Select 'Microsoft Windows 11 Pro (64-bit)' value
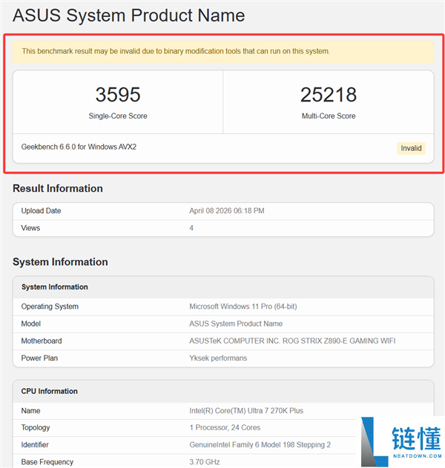This screenshot has width=445, height=468. 243,307
